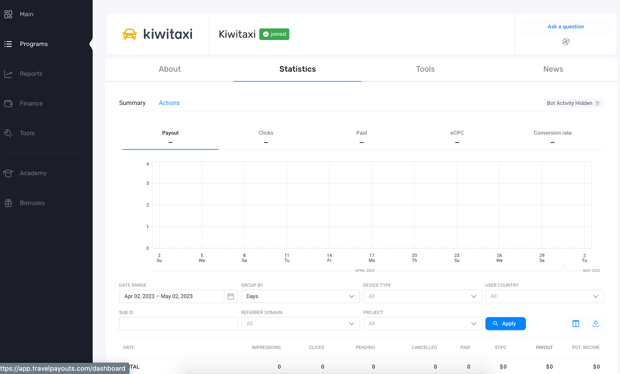
Task: Sort by the Impressions column header
Action: click(266, 348)
